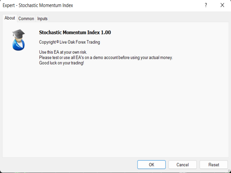Open the Inputs tab
This screenshot has height=173, width=231.
[x=42, y=19]
